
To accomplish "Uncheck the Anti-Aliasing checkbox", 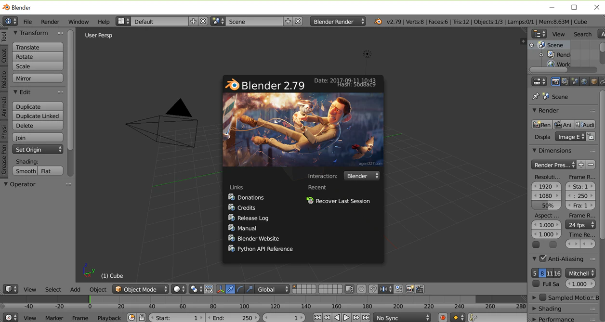I will click(543, 258).
